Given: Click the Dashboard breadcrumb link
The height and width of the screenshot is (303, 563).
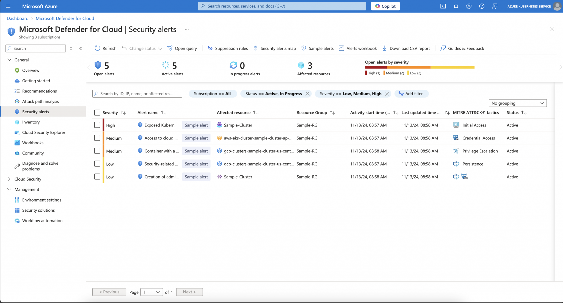Looking at the screenshot, I should (18, 18).
